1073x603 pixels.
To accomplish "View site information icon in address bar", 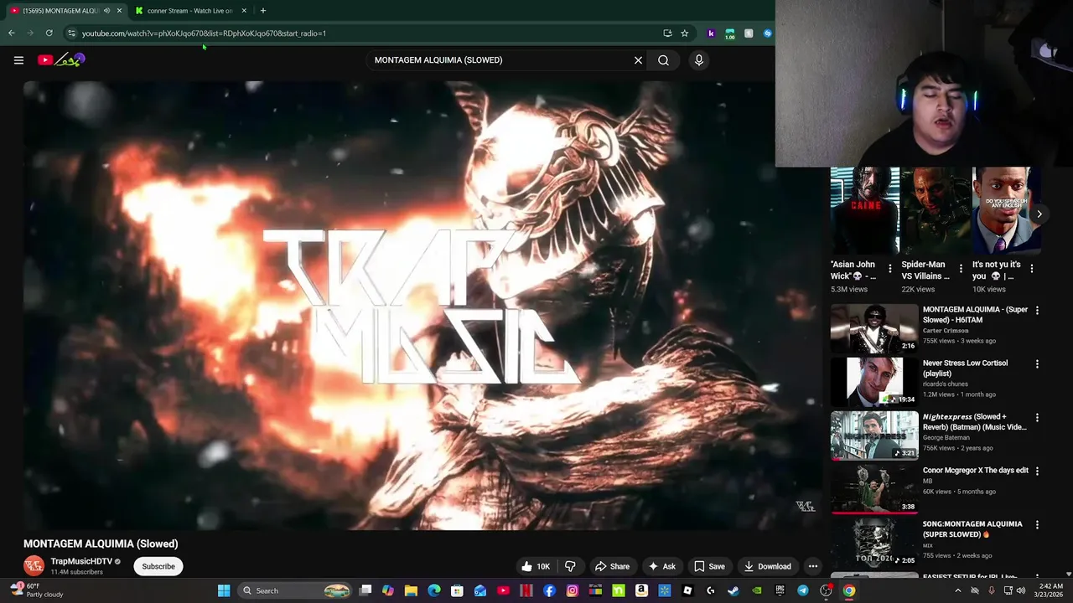I will pos(71,33).
